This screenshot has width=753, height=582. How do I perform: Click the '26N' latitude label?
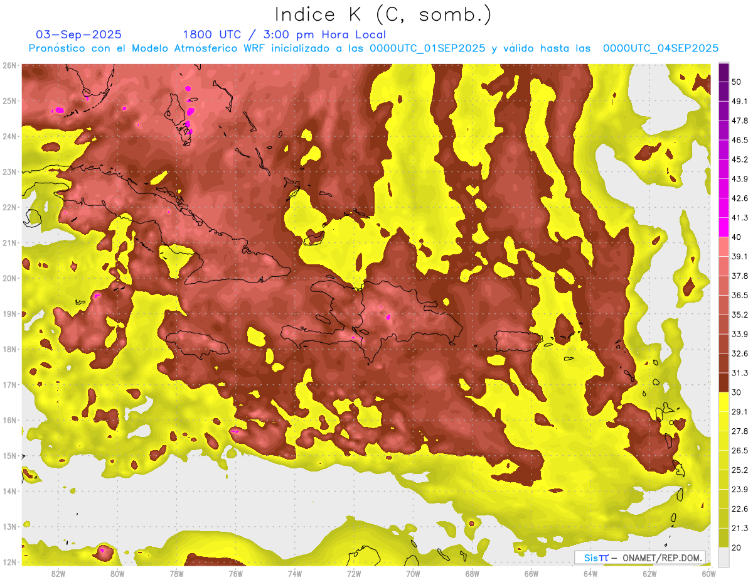(9, 65)
